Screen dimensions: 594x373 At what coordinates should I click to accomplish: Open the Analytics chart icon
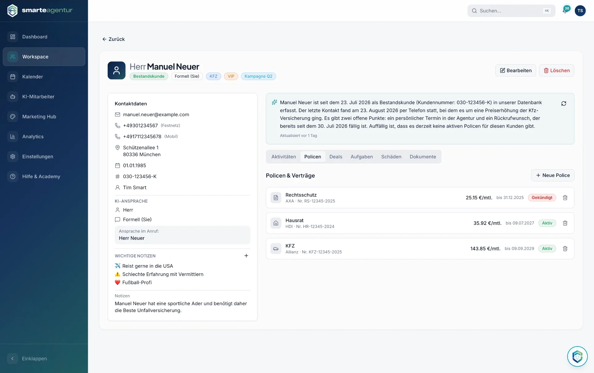pyautogui.click(x=13, y=137)
